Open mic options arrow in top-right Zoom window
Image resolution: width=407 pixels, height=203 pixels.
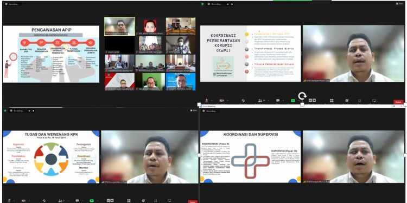212,101
